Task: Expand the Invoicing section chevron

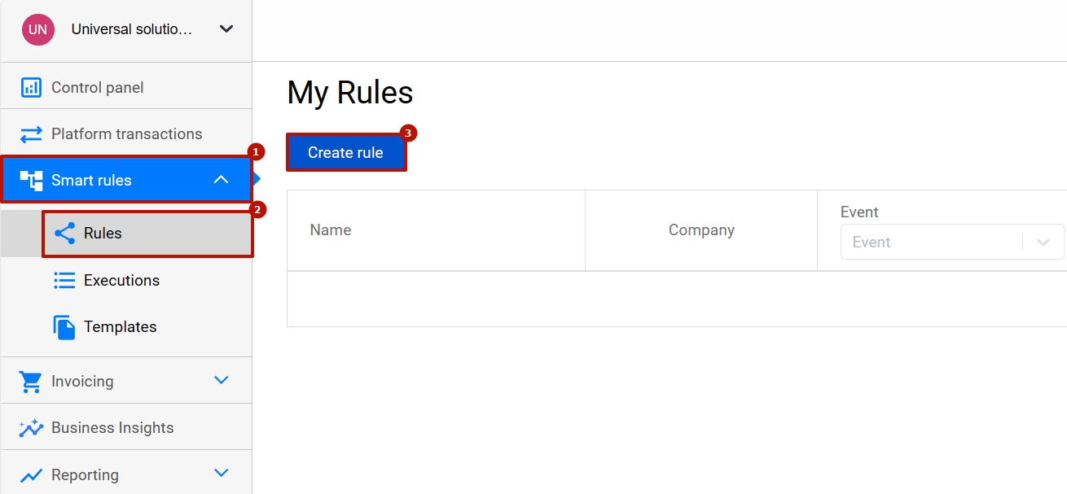Action: [221, 380]
